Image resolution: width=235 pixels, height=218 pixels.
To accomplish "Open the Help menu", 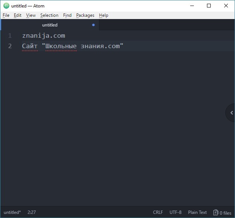I will click(x=103, y=15).
